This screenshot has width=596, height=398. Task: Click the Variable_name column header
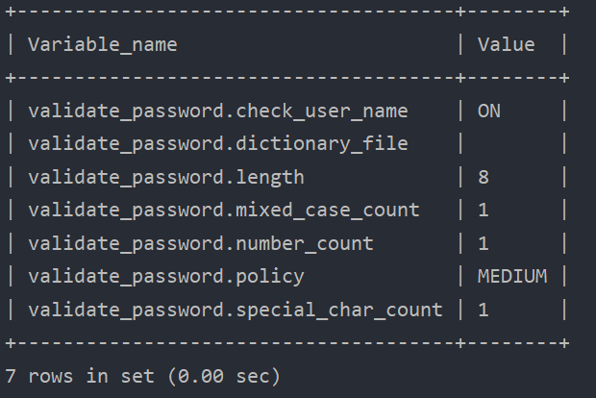[x=103, y=44]
